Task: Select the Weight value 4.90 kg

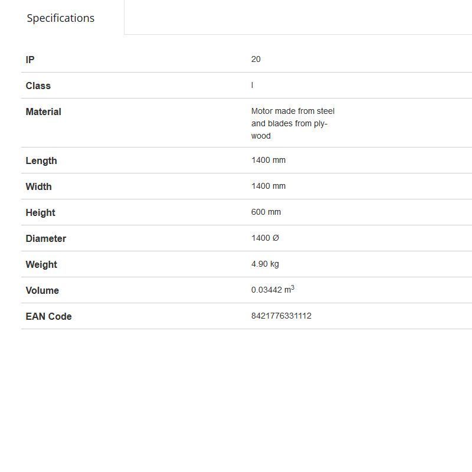Action: pyautogui.click(x=265, y=264)
